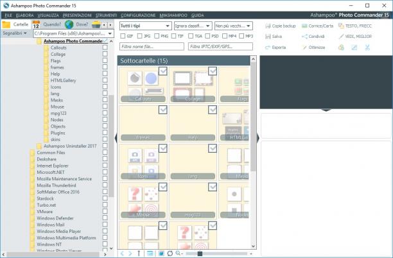Open the CONFIGURAZIONE menu
The height and width of the screenshot is (258, 393).
138,15
